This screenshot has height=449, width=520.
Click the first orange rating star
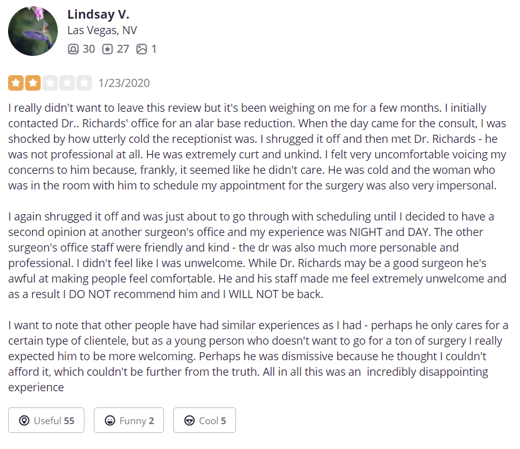click(16, 83)
